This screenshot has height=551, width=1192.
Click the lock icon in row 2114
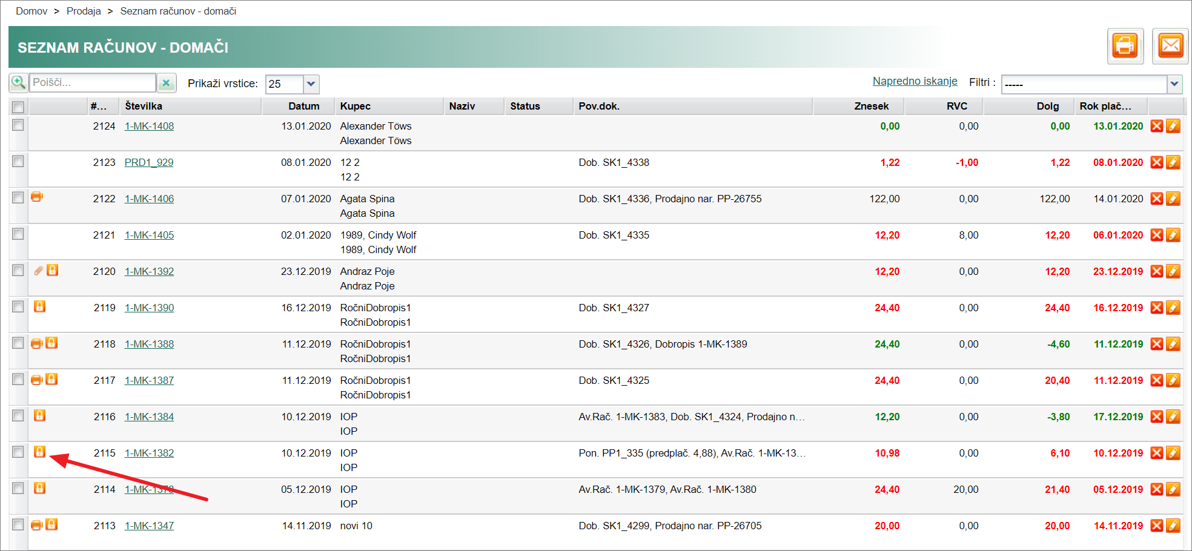(39, 488)
